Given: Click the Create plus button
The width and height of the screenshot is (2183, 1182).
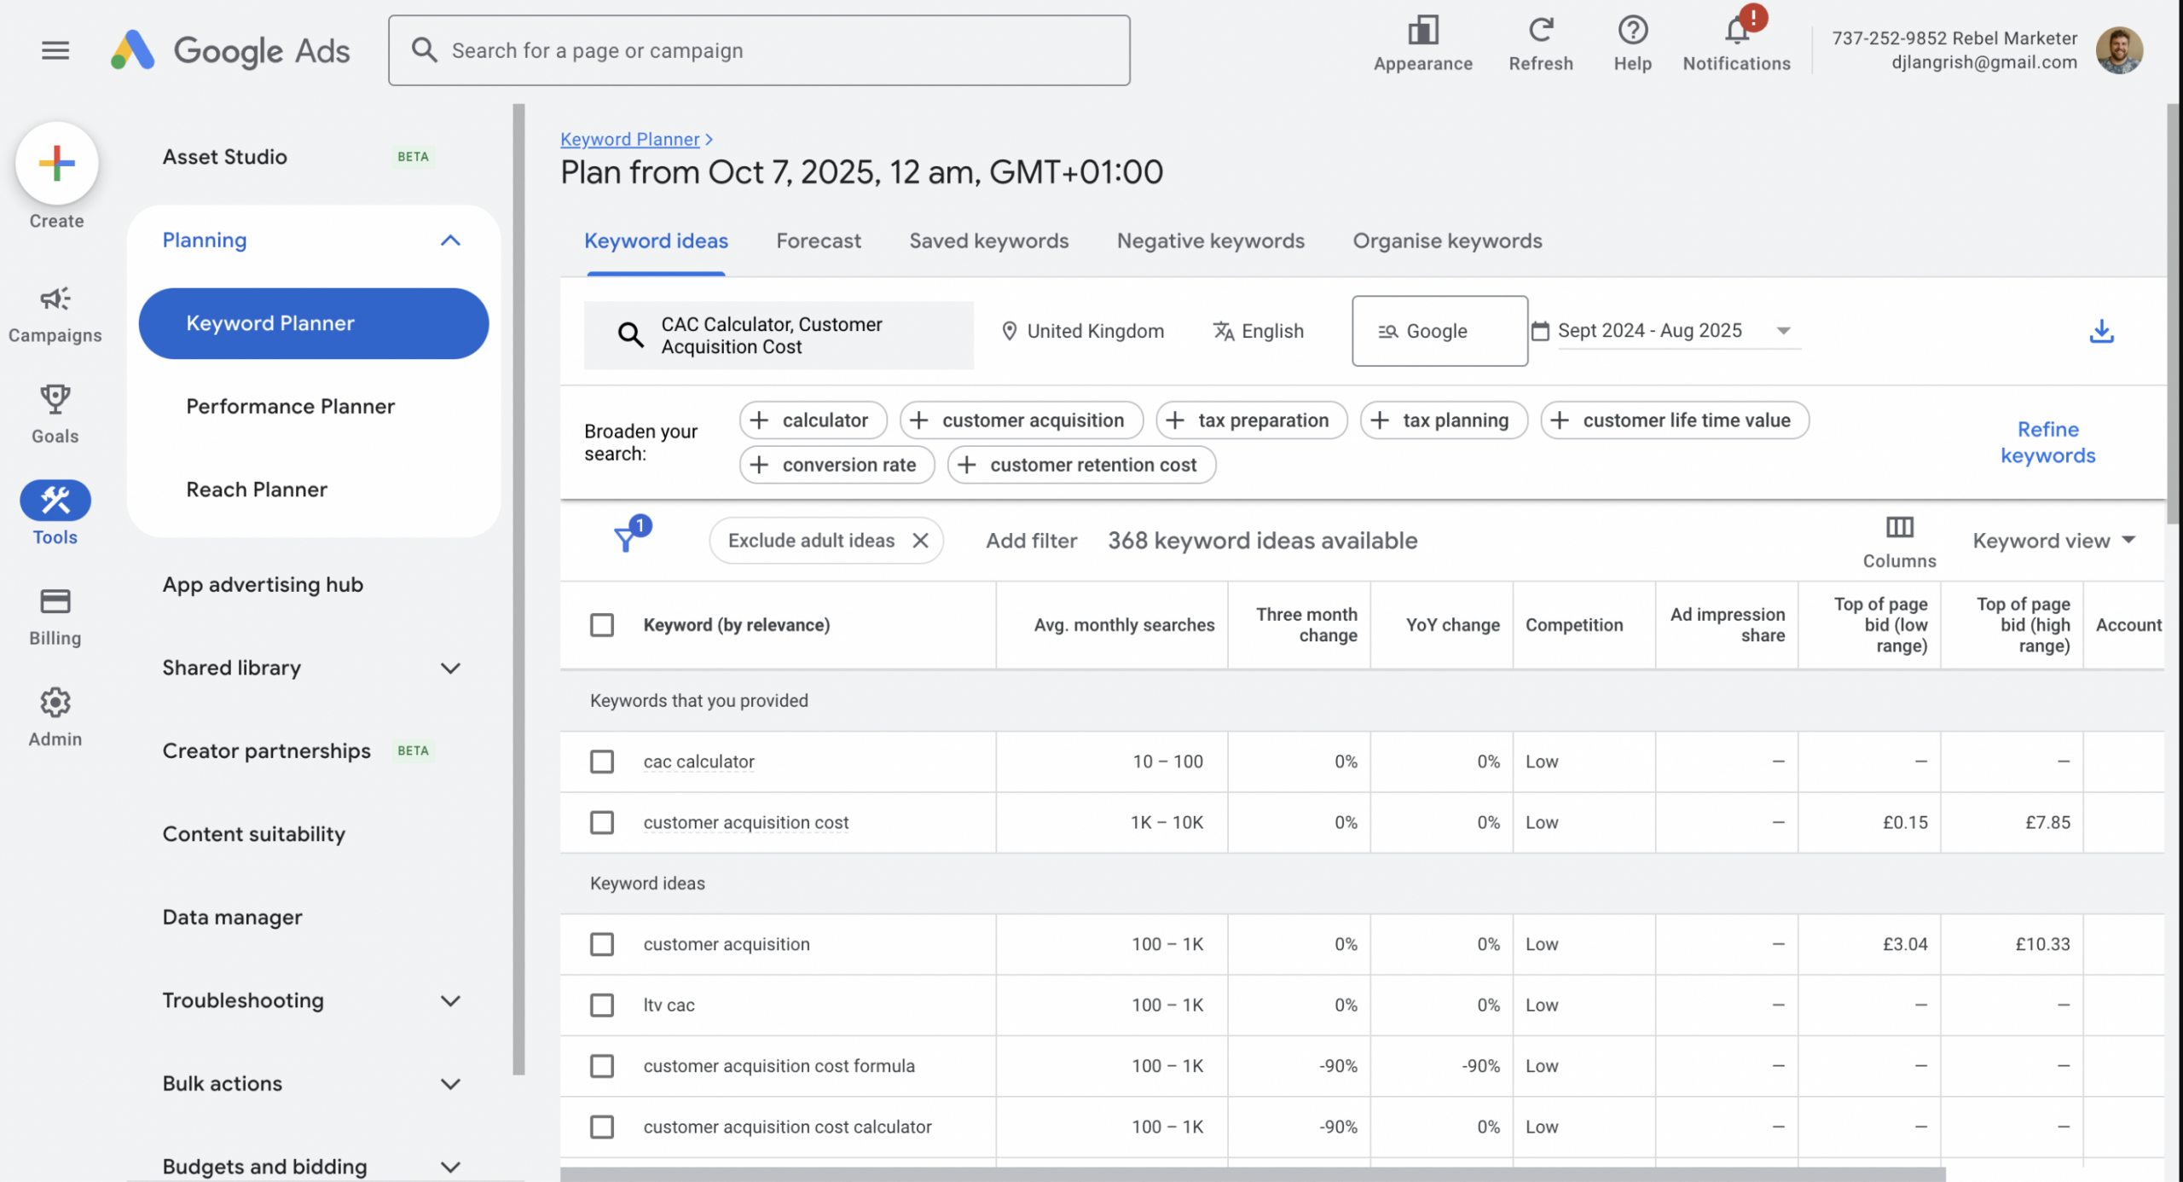Looking at the screenshot, I should pyautogui.click(x=57, y=163).
